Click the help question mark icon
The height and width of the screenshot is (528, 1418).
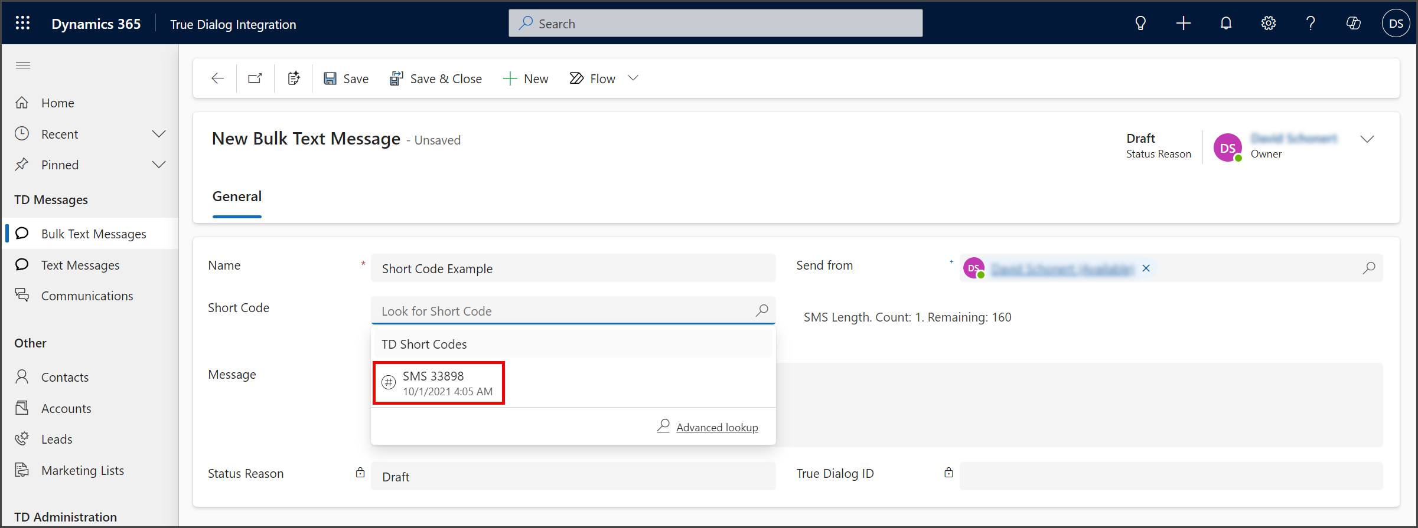coord(1311,24)
